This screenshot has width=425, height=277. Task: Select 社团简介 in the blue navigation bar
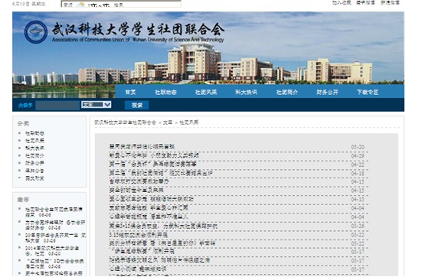tap(286, 92)
